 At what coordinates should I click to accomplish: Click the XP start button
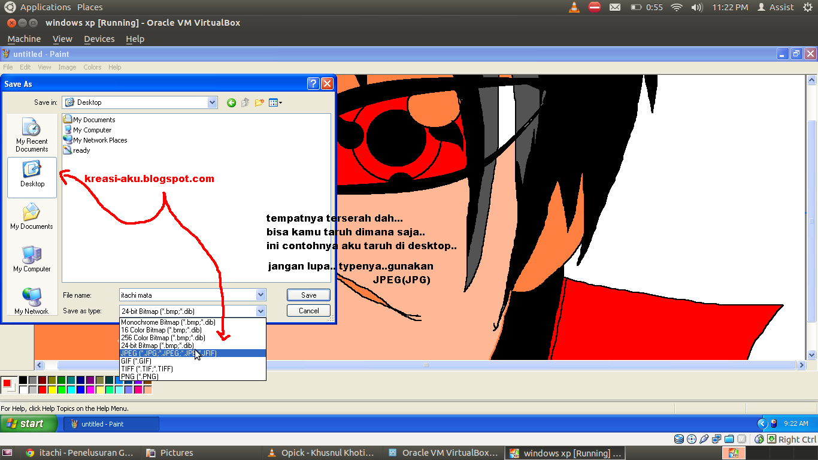(x=29, y=423)
